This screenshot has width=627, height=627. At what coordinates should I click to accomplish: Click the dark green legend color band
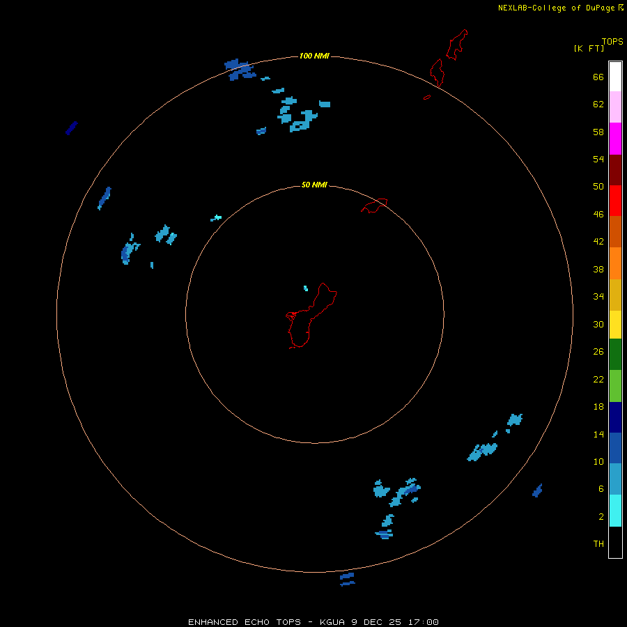pos(615,355)
